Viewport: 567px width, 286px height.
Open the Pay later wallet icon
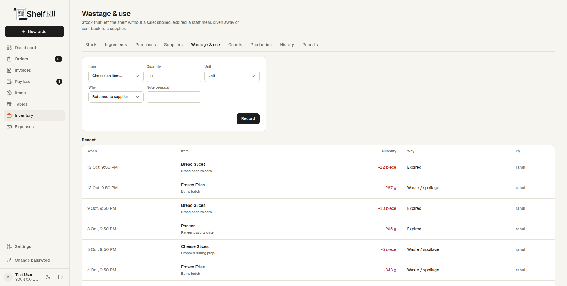9,82
